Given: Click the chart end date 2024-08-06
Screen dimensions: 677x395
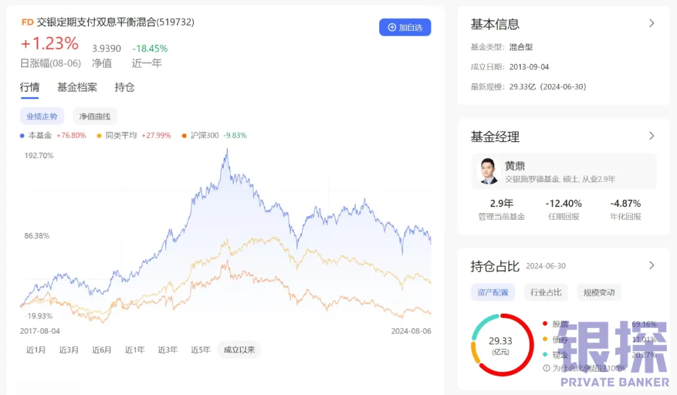Looking at the screenshot, I should 411,331.
